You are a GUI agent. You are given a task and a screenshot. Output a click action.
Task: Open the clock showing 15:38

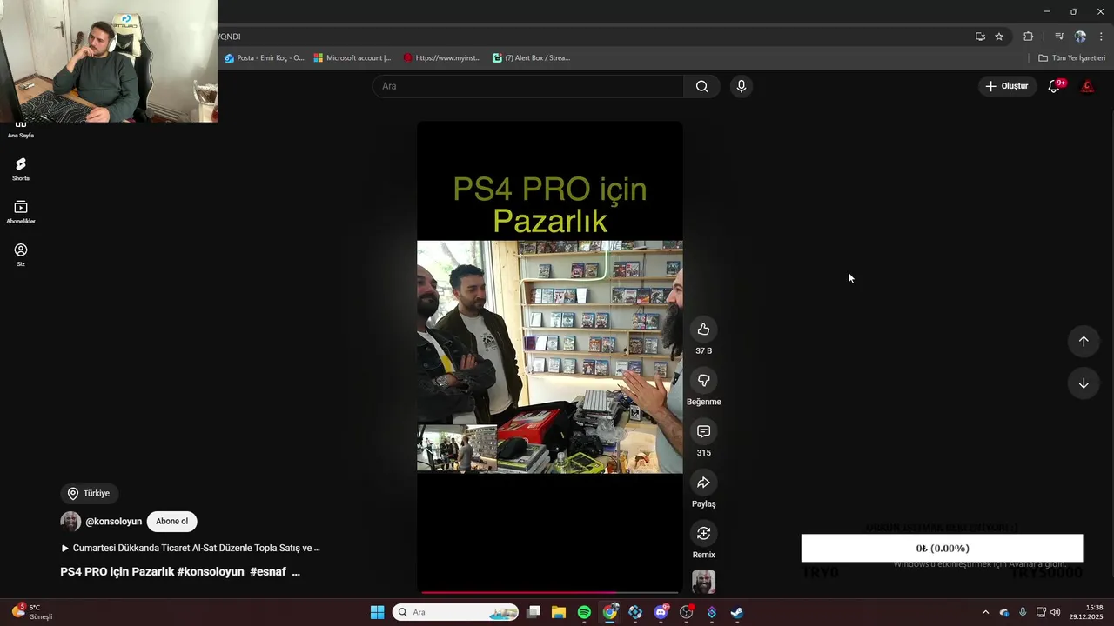[1085, 612]
